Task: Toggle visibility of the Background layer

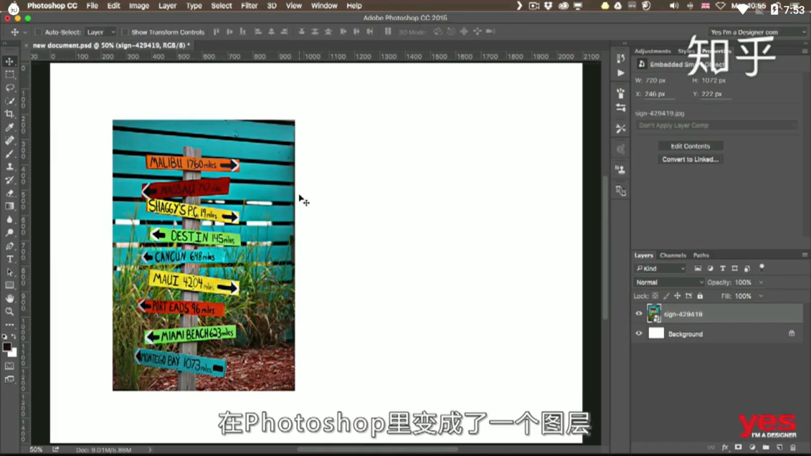Action: pos(639,333)
